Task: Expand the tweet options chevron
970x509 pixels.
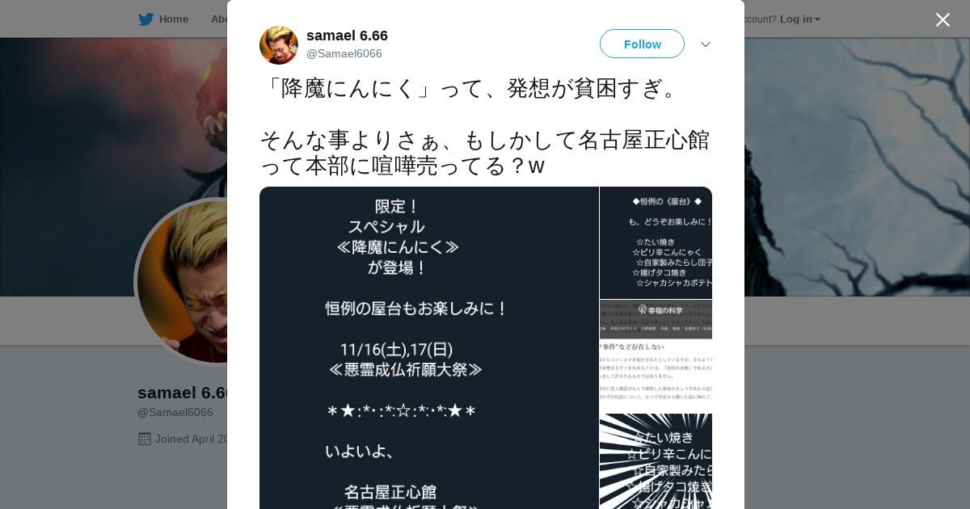Action: [x=706, y=44]
